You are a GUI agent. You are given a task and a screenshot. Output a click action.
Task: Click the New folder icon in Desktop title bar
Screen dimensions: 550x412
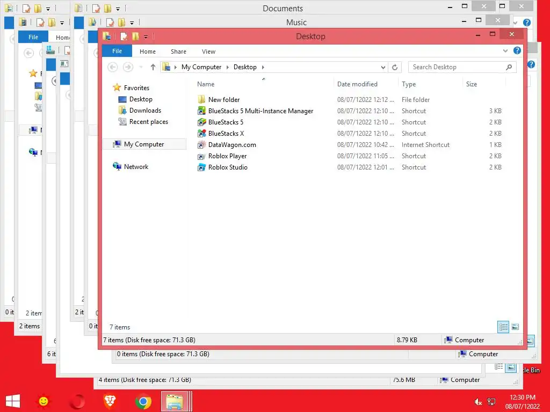(135, 36)
